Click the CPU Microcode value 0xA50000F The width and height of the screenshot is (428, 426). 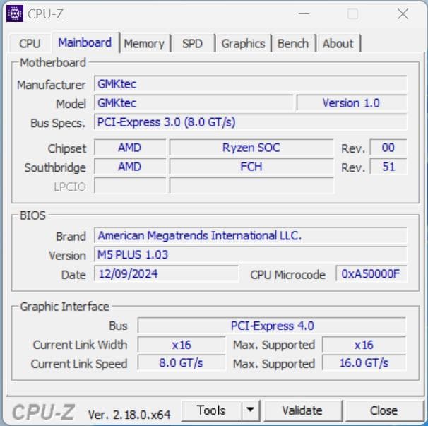point(371,273)
